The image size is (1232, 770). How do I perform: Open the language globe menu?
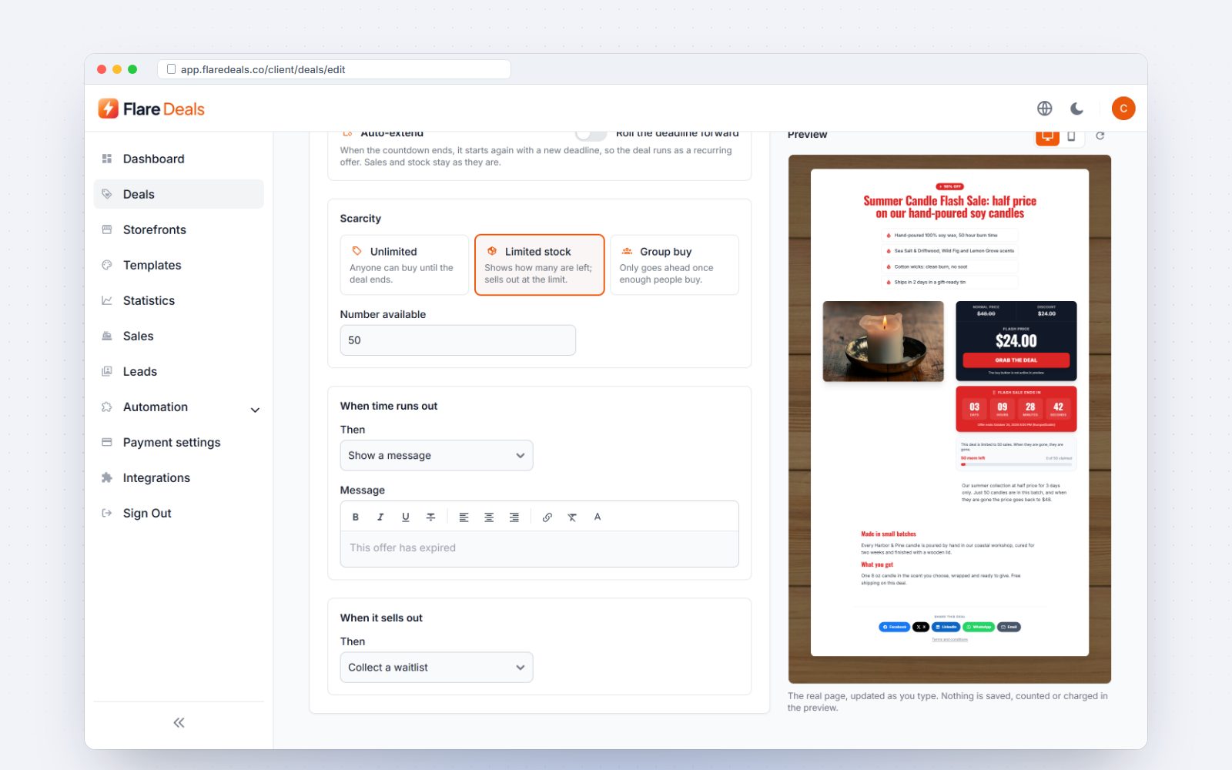point(1045,109)
